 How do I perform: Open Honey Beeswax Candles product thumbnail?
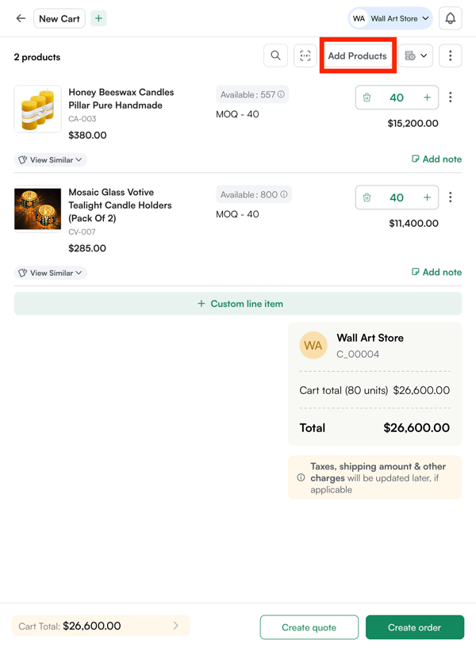click(x=37, y=109)
